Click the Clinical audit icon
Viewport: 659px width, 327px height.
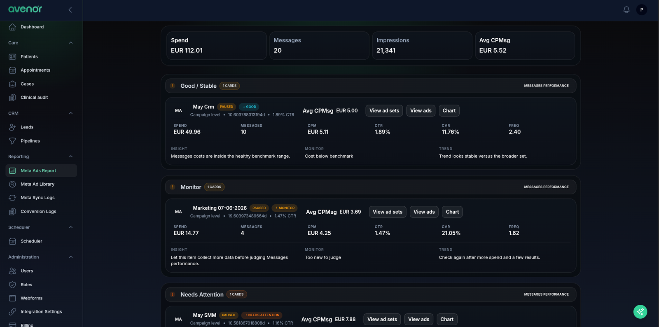pos(12,97)
